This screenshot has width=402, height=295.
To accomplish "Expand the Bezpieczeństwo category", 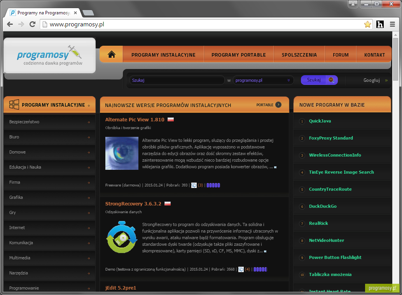I will [x=49, y=122].
